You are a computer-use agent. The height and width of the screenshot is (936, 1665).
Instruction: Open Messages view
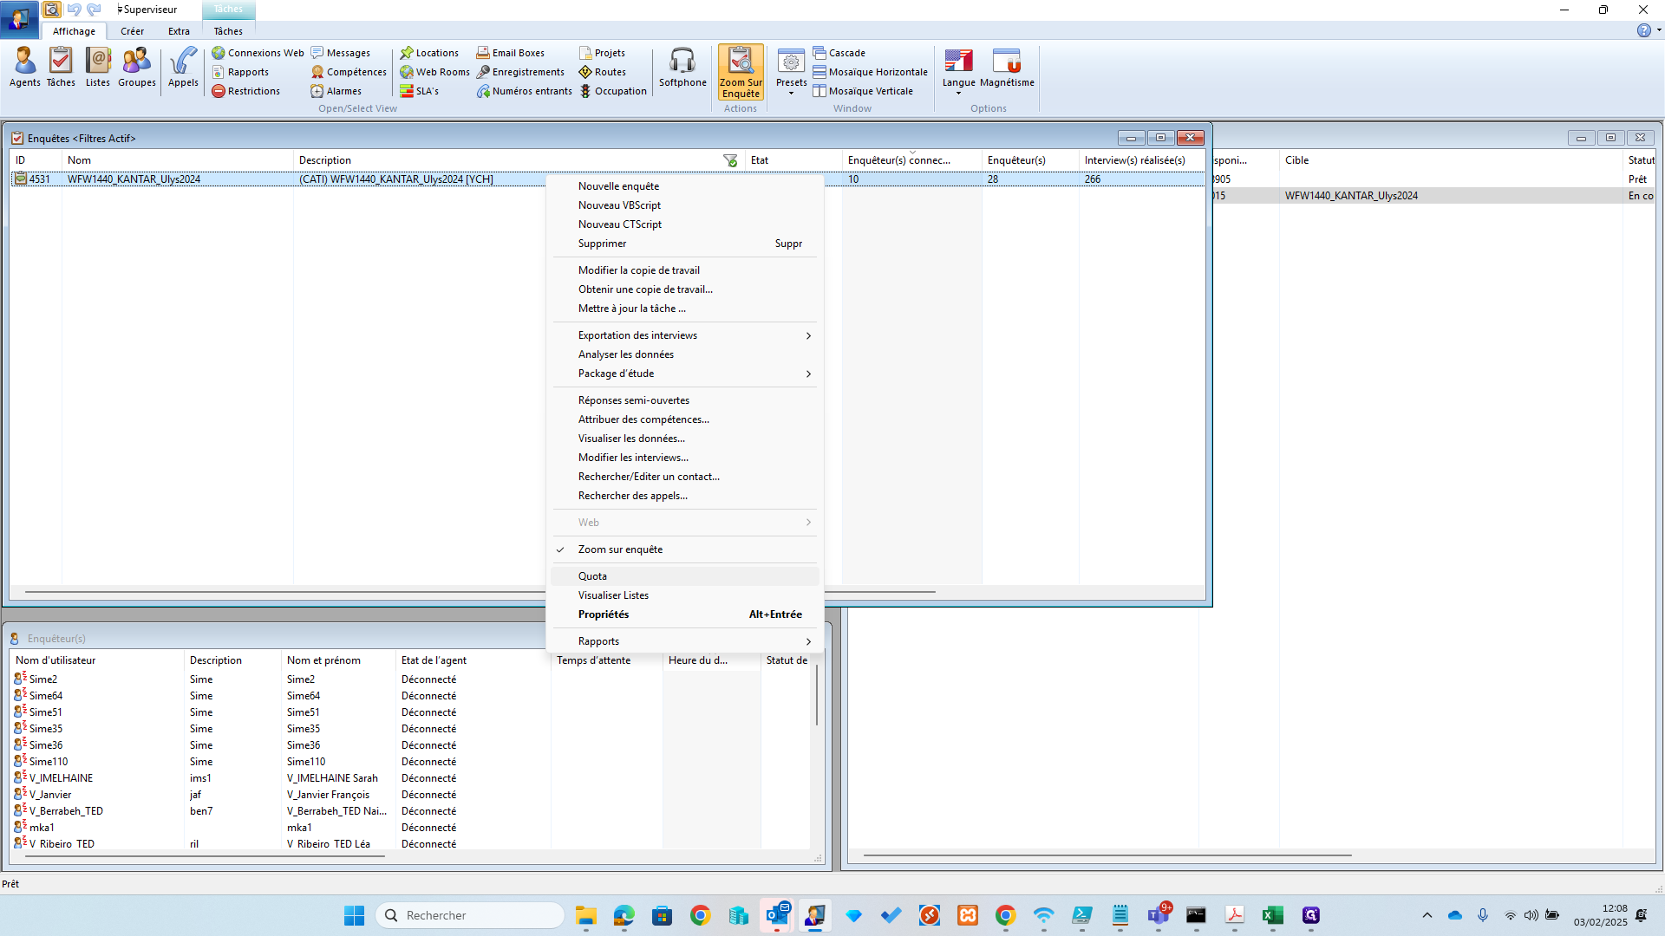(341, 53)
